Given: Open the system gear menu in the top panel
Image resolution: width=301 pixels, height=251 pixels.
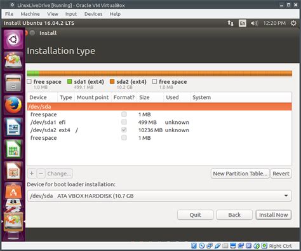Looking at the screenshot, I should 293,23.
